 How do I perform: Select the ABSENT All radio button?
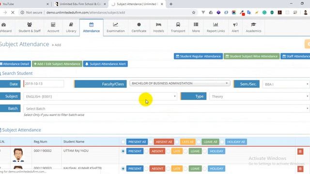[x=151, y=142]
